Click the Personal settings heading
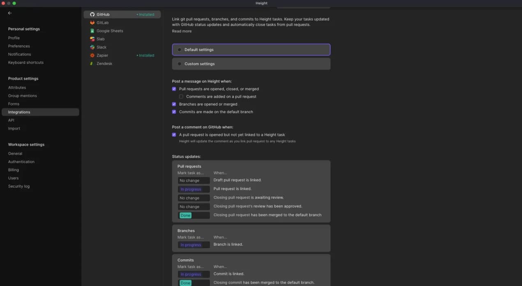The height and width of the screenshot is (286, 522). (24, 29)
